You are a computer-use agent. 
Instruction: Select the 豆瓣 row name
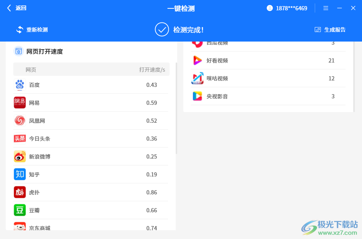pos(34,210)
